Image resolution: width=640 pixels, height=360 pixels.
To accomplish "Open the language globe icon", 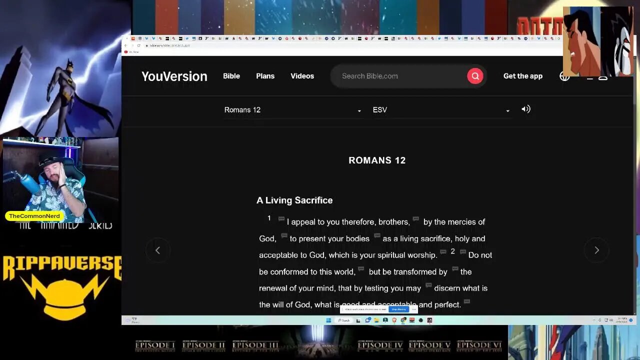I will pyautogui.click(x=564, y=76).
